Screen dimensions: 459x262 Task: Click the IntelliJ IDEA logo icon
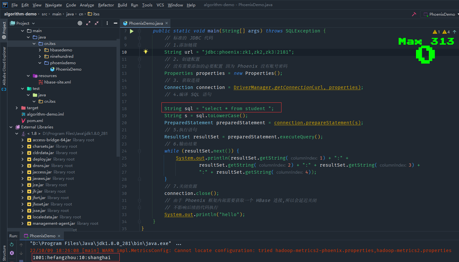5,5
